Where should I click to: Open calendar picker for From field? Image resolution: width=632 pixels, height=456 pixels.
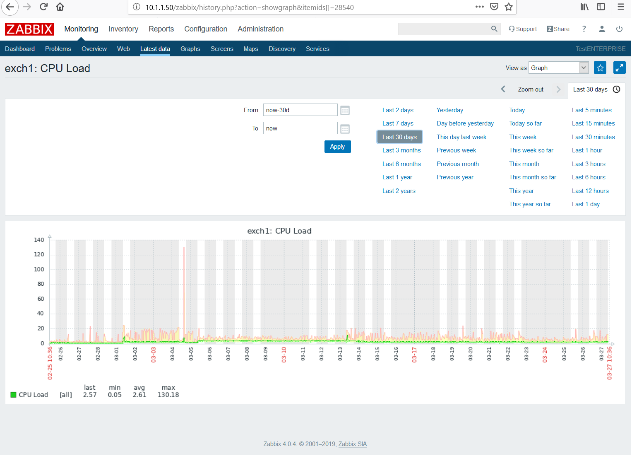click(x=345, y=111)
